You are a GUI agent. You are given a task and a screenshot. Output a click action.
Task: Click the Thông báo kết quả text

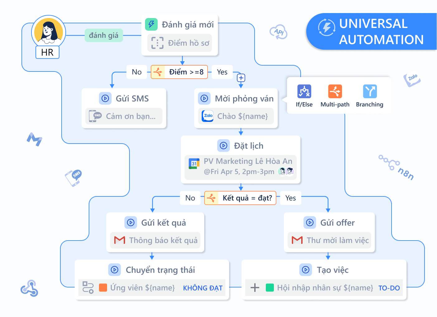click(163, 240)
